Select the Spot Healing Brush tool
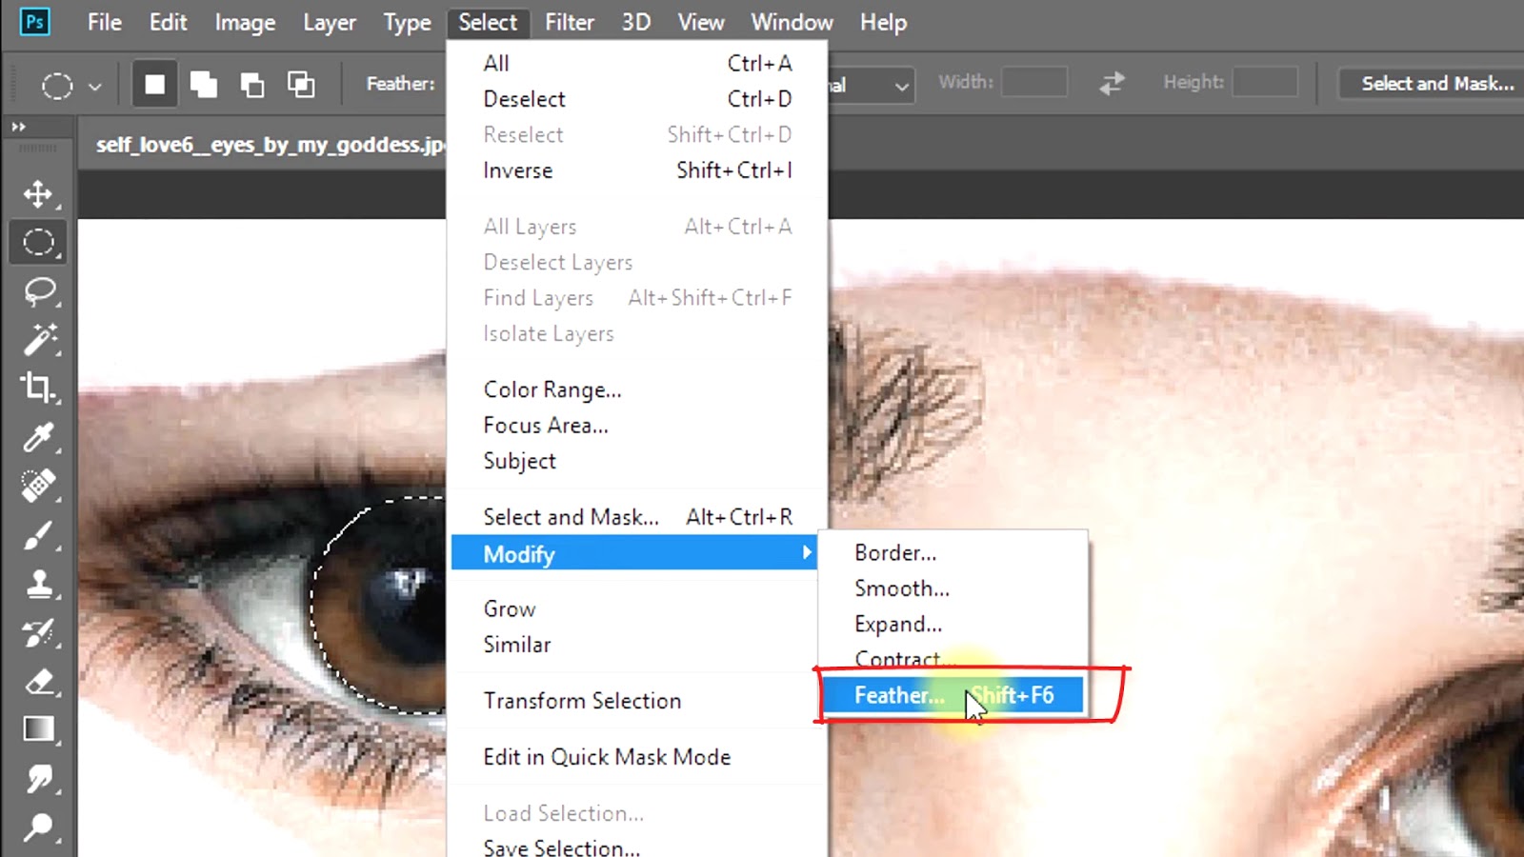This screenshot has width=1524, height=857. click(38, 486)
